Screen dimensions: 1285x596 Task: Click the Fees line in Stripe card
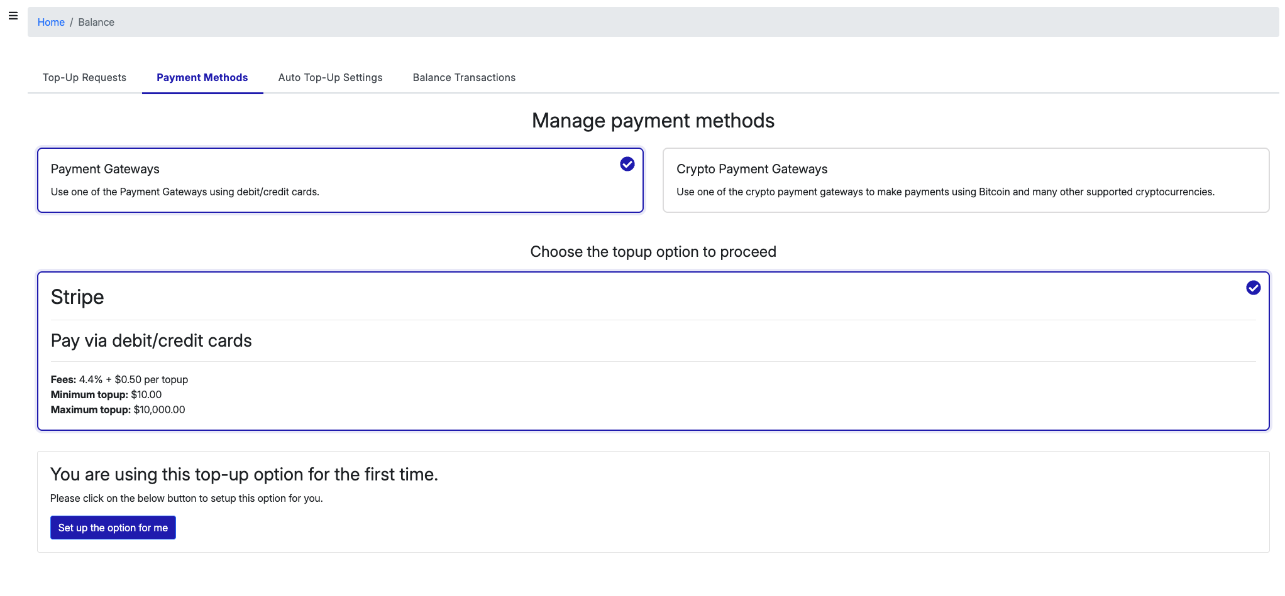(119, 379)
